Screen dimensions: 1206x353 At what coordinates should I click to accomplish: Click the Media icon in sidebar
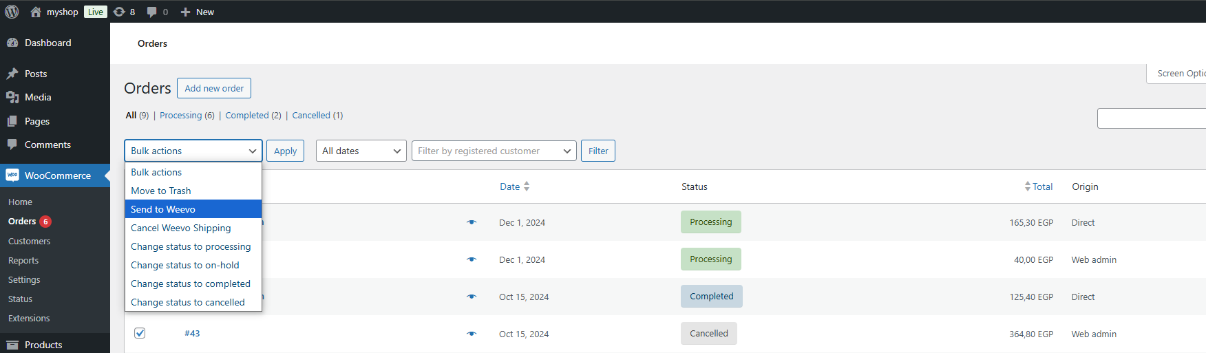pyautogui.click(x=12, y=97)
